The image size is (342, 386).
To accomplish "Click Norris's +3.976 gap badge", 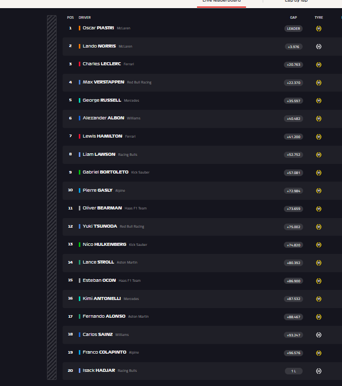I will (294, 47).
